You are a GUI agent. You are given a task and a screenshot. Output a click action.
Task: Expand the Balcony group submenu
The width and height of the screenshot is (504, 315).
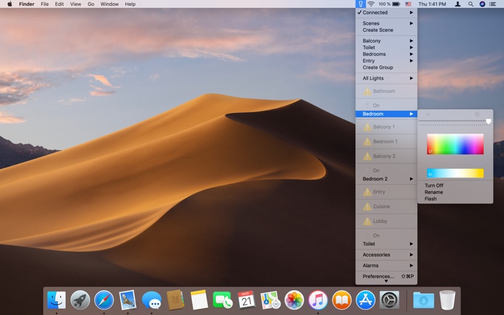pyautogui.click(x=386, y=40)
